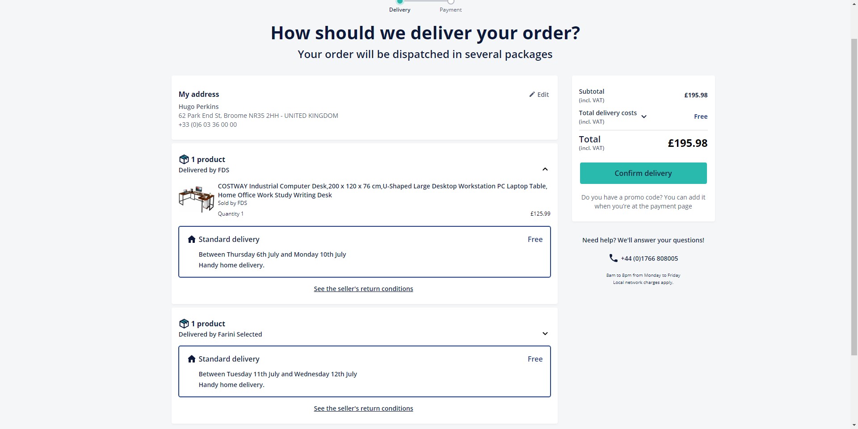Open FDS seller's return conditions link
Viewport: 858px width, 429px height.
point(363,289)
